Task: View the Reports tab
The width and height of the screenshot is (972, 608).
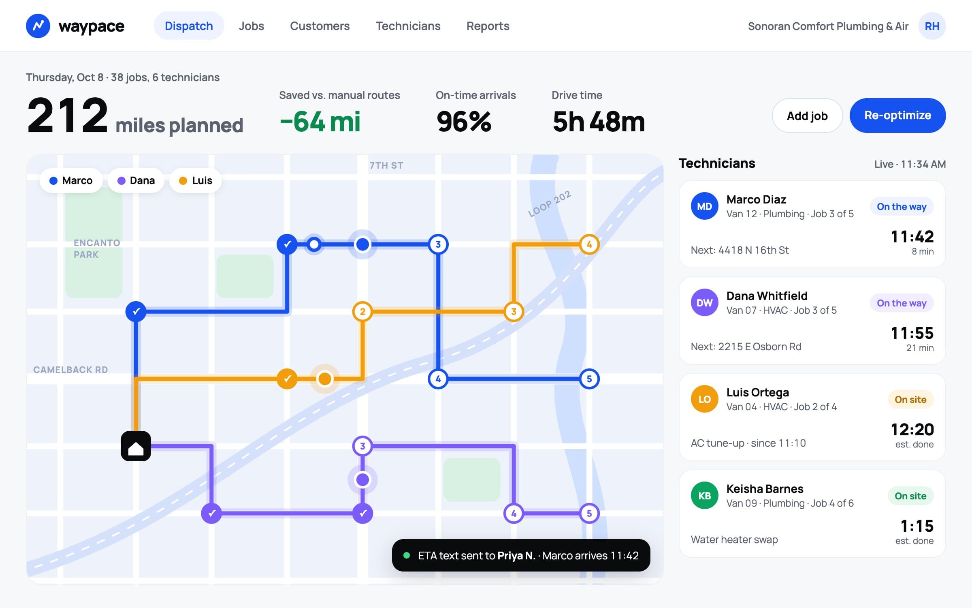Action: tap(488, 26)
